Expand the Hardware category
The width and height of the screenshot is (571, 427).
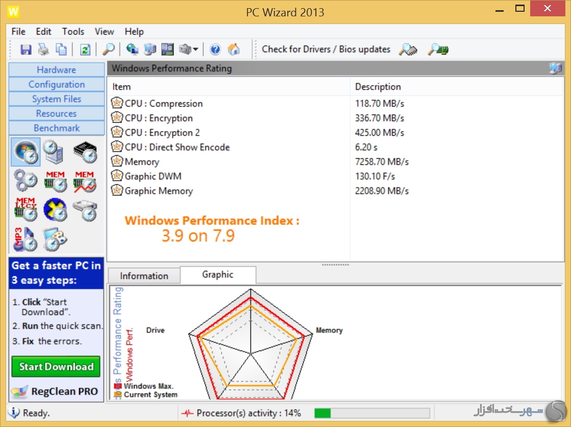point(57,69)
